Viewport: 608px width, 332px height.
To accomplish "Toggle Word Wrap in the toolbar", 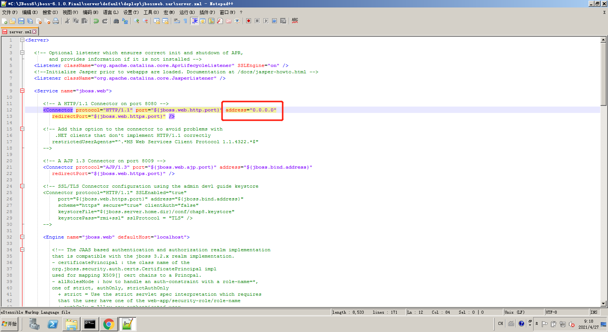I will click(177, 21).
